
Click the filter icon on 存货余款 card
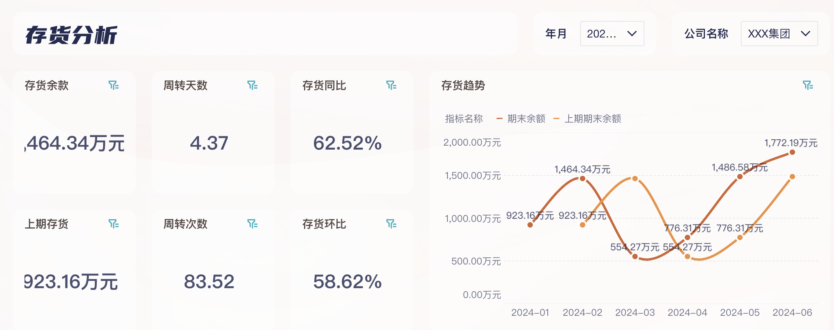tap(114, 86)
